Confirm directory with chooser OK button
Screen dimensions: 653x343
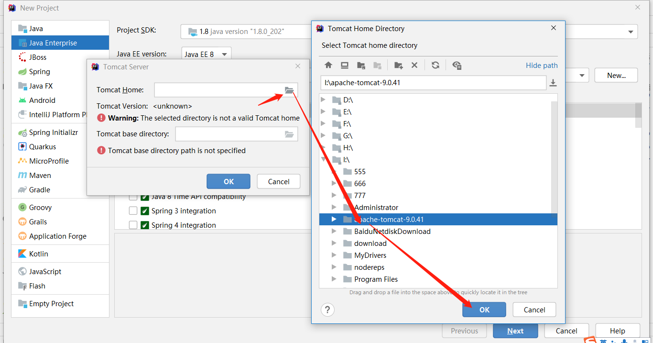[x=484, y=310]
